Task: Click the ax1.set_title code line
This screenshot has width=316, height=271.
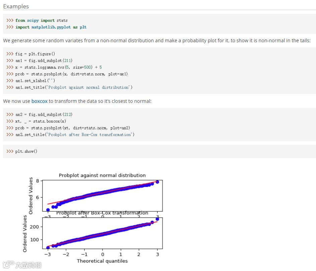Action: [x=74, y=87]
